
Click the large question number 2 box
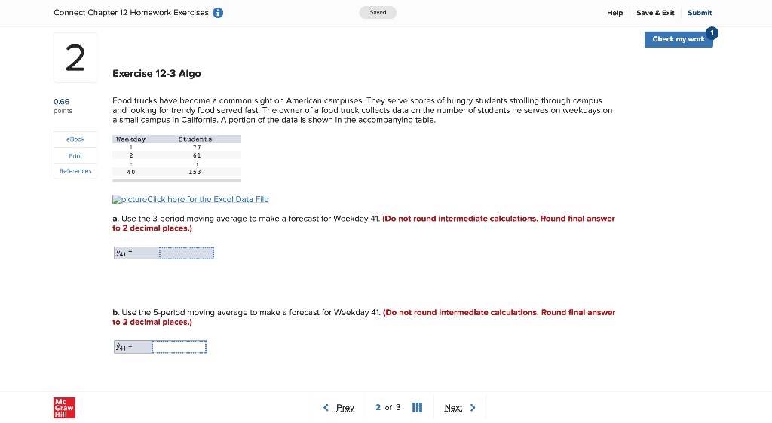75,57
